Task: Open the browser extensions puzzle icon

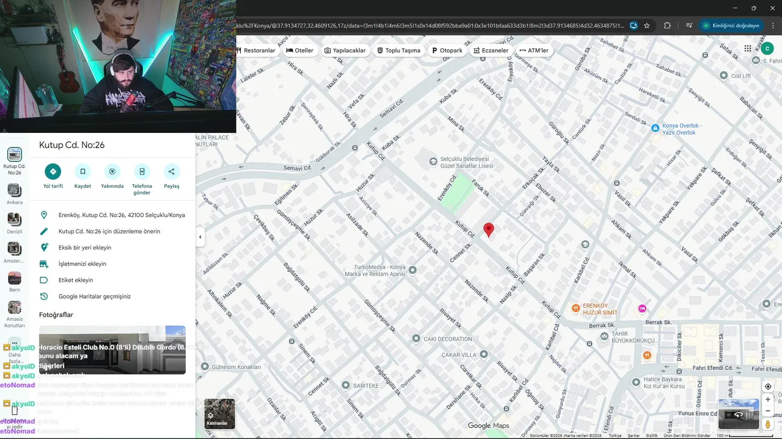Action: click(667, 26)
